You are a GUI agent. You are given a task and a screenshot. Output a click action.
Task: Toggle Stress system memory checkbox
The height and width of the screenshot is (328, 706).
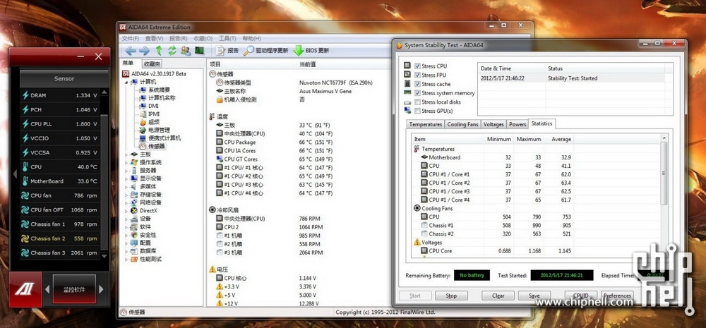[x=417, y=93]
